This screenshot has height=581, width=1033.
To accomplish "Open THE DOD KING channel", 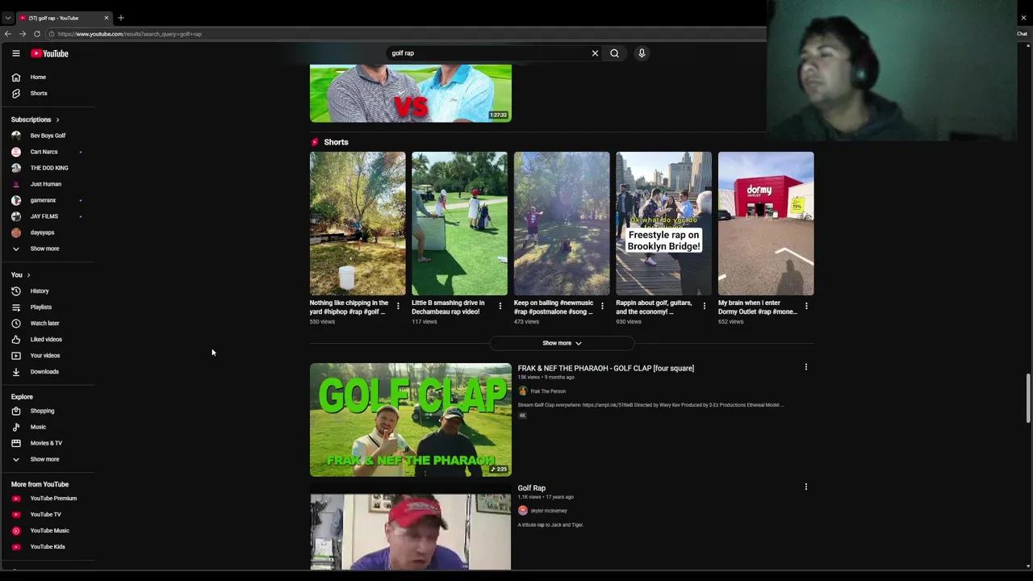I will pos(48,168).
